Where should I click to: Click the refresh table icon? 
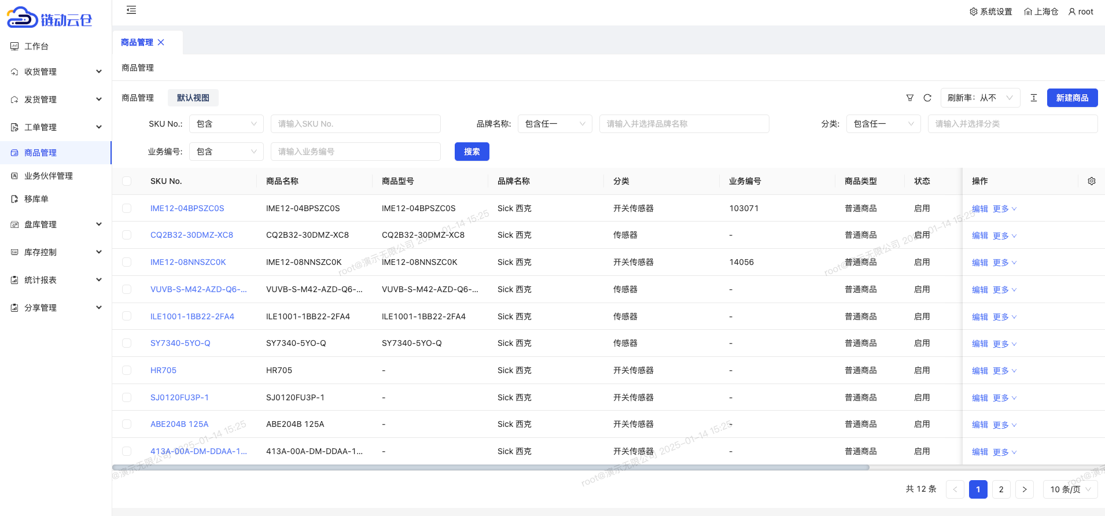point(927,98)
